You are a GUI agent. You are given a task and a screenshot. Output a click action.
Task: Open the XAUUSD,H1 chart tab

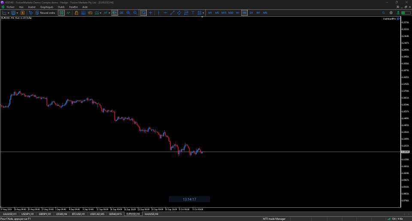[x=10, y=214]
